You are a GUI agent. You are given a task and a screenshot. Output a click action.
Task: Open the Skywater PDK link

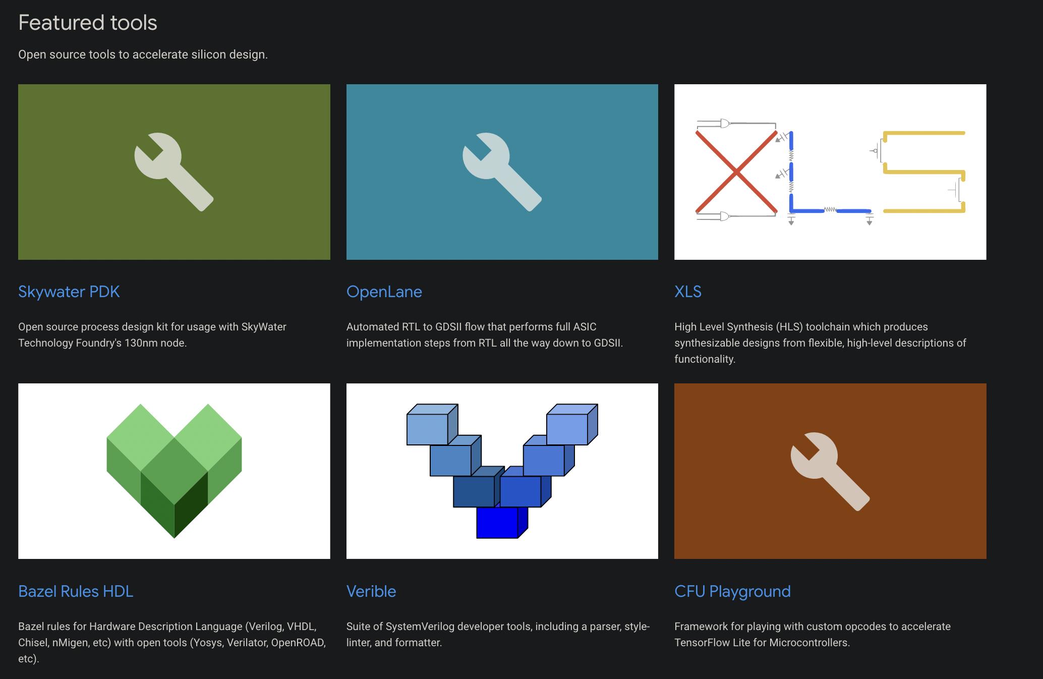tap(69, 292)
